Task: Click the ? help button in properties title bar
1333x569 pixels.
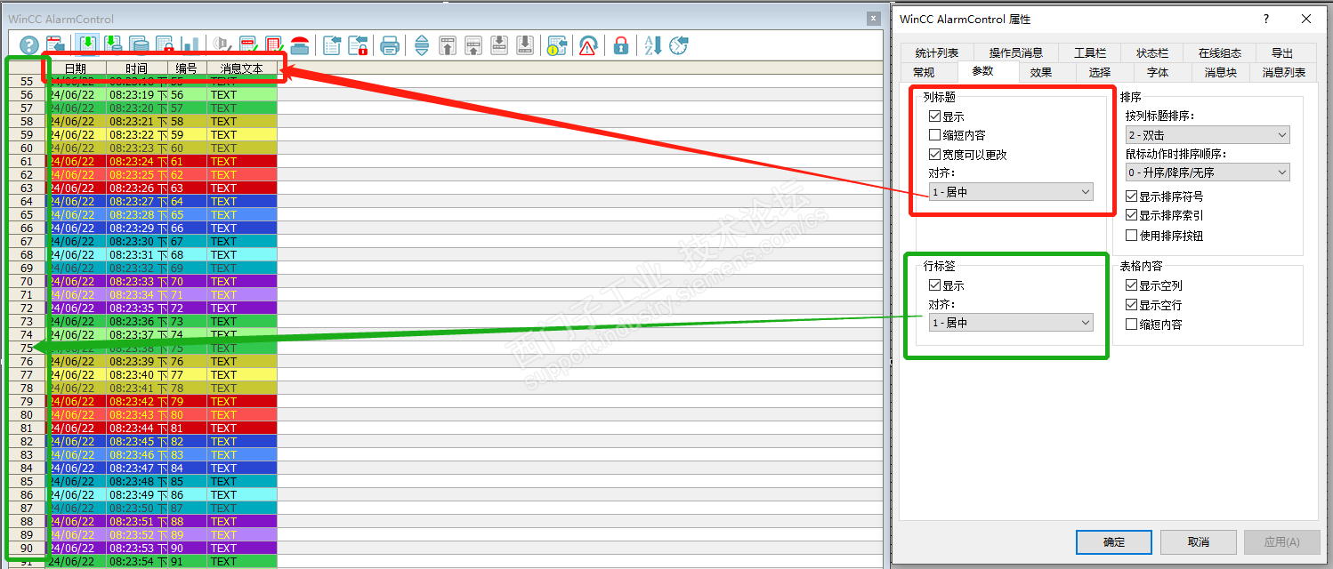Action: [x=1265, y=19]
